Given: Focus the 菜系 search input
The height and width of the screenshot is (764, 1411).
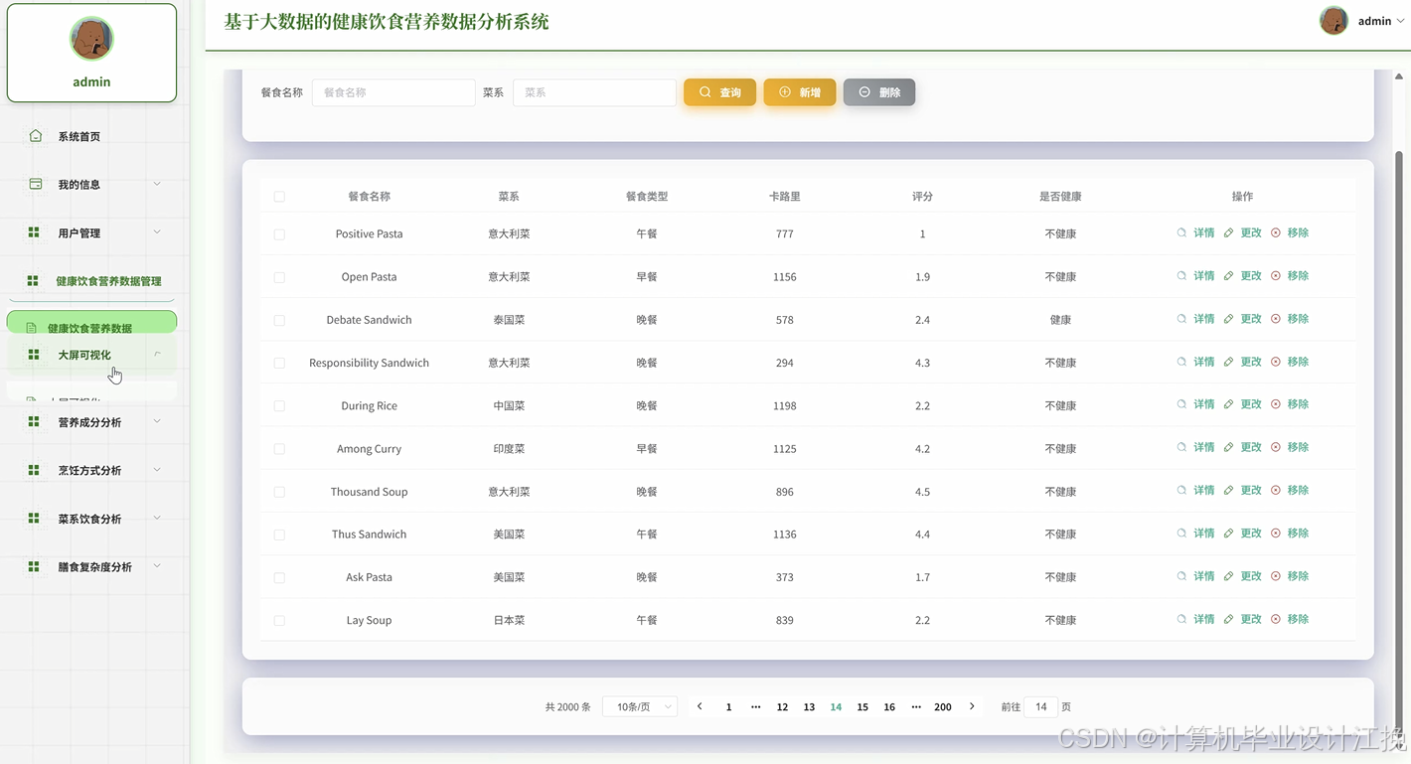Looking at the screenshot, I should click(x=594, y=92).
